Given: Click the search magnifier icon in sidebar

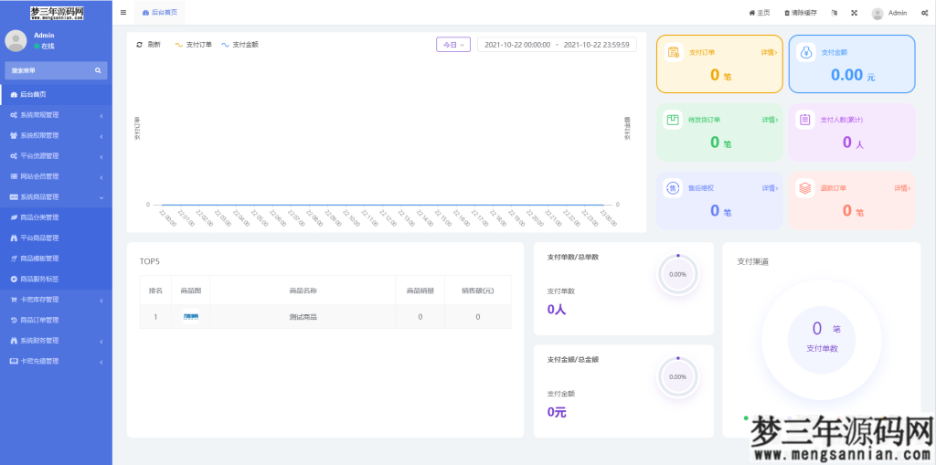Looking at the screenshot, I should 98,70.
